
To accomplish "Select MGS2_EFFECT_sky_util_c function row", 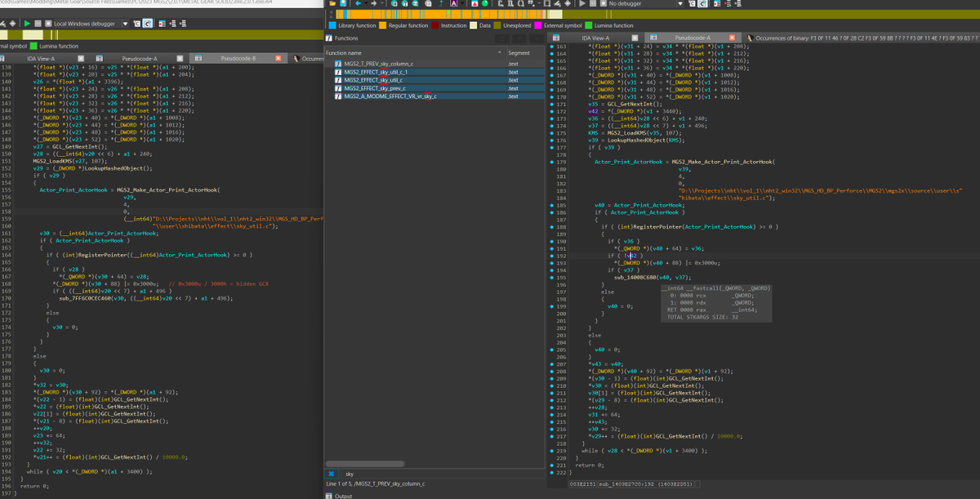I will point(435,80).
